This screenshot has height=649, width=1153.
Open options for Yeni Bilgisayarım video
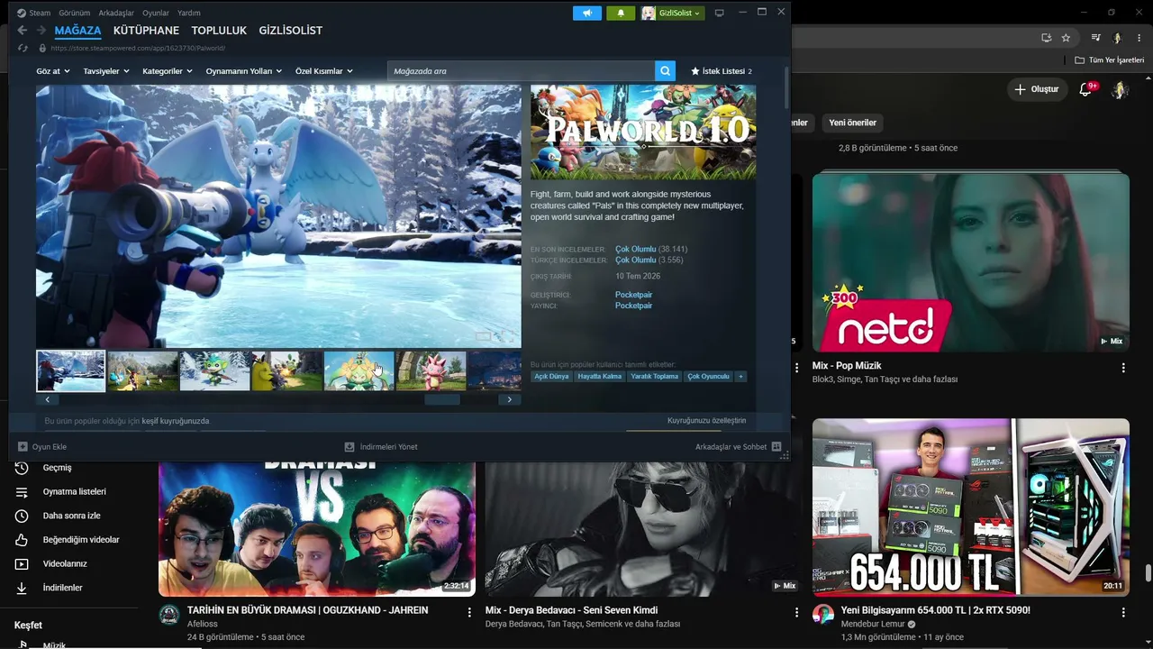[1123, 612]
